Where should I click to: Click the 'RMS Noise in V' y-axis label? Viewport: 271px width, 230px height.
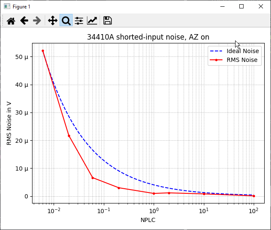pos(9,123)
